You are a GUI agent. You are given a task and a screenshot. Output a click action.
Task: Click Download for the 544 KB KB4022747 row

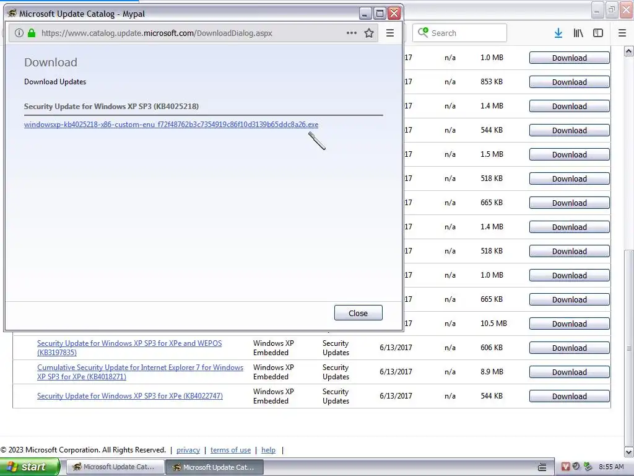[x=570, y=396]
